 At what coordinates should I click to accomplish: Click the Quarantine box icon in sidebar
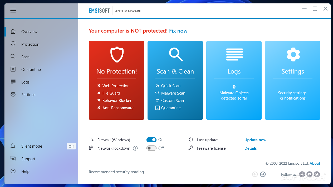[x=13, y=69]
